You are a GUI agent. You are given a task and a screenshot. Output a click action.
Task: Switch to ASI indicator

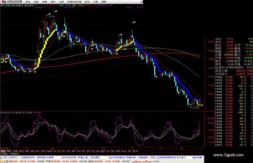68,151
